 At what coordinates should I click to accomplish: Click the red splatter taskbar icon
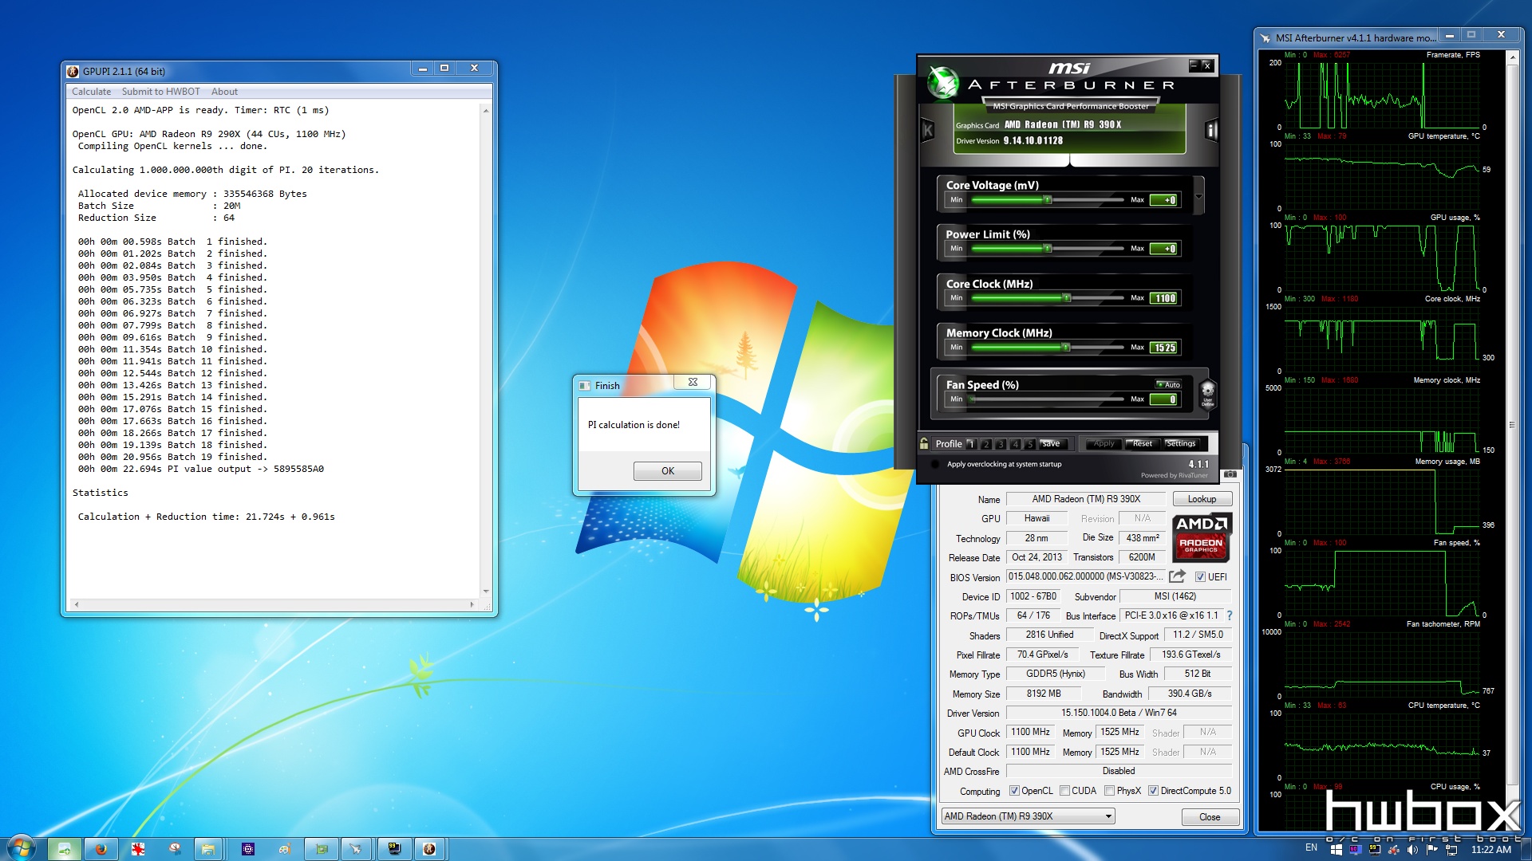(138, 849)
